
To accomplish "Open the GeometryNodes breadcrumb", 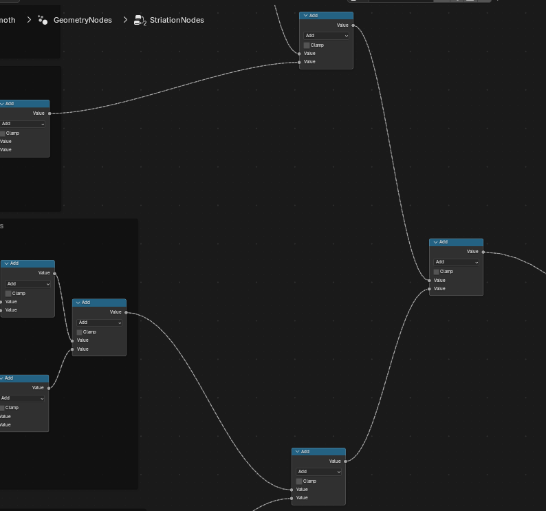I will 83,20.
